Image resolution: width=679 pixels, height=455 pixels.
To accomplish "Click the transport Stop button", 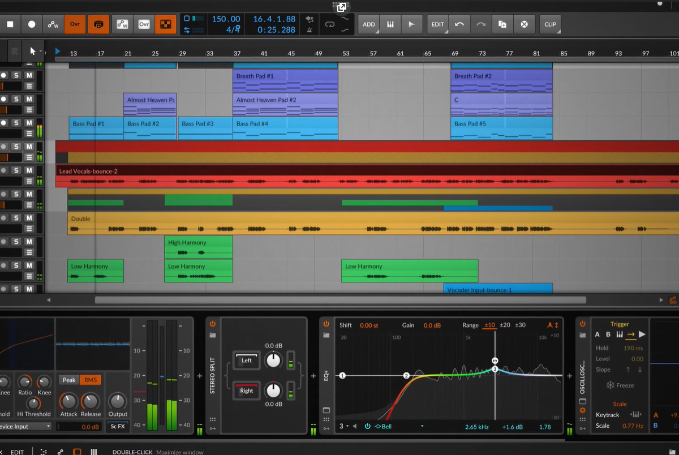I will click(10, 24).
